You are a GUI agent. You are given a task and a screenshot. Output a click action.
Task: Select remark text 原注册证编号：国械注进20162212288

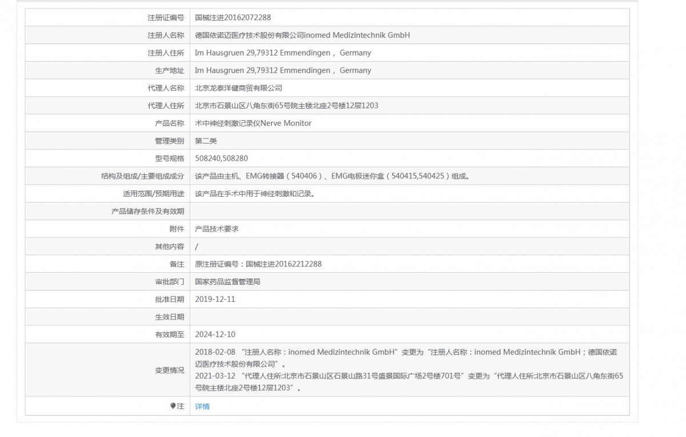tap(258, 264)
